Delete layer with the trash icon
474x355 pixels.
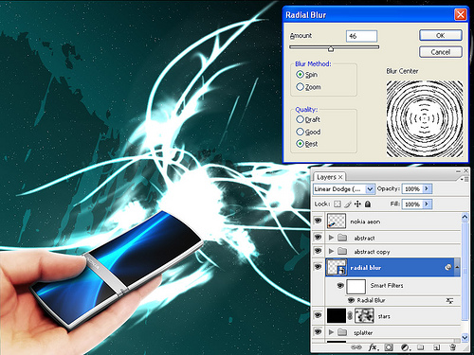(x=452, y=347)
